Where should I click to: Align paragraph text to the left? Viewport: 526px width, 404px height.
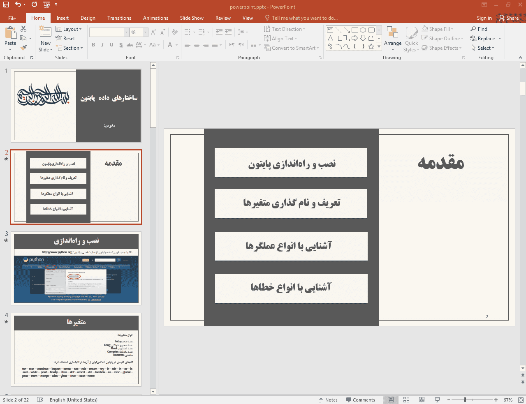tap(188, 45)
